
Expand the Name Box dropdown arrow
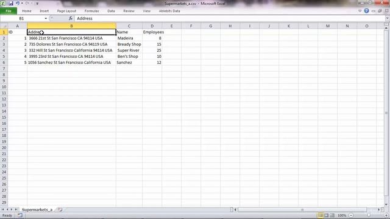pyautogui.click(x=46, y=18)
